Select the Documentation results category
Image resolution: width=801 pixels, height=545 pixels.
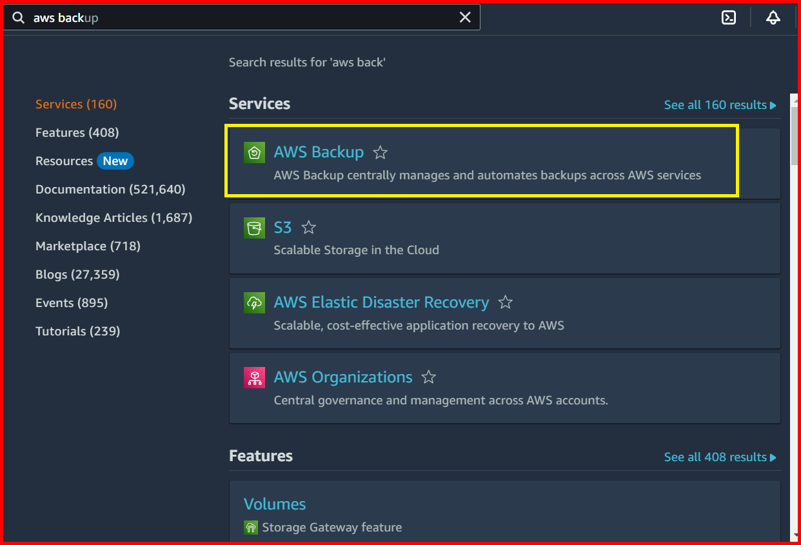coord(110,189)
